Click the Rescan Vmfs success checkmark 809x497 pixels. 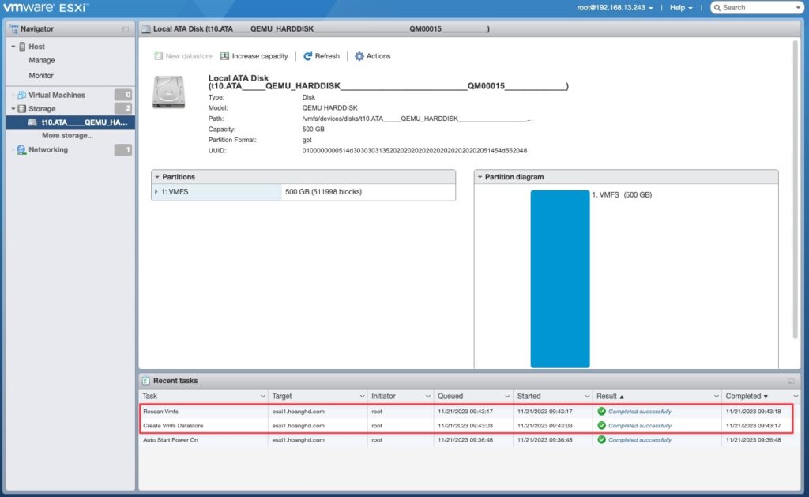601,412
